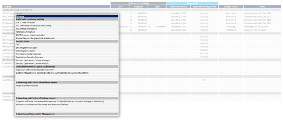The image size is (283, 120).
Task: Select 'ISO 27001 Implementation Consulting' row
Action: click(67, 26)
